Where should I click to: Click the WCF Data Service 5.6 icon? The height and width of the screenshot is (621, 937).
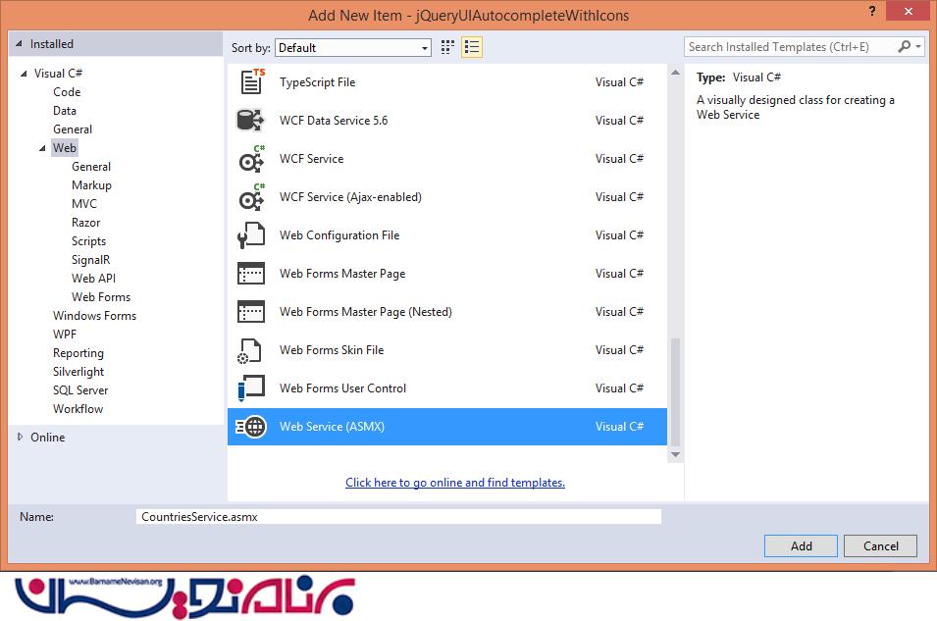tap(251, 121)
